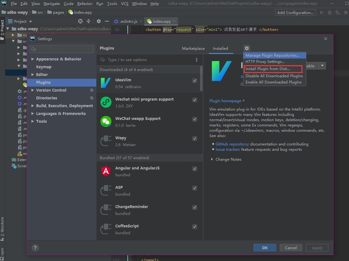The height and width of the screenshot is (261, 349).
Task: Toggle Wechat mini program support checkbox
Action: tap(195, 100)
